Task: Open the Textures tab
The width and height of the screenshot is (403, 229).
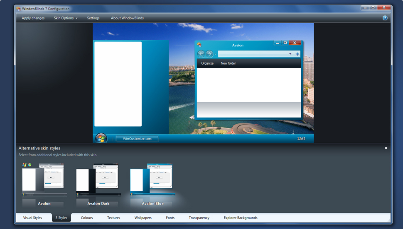Action: click(x=113, y=218)
